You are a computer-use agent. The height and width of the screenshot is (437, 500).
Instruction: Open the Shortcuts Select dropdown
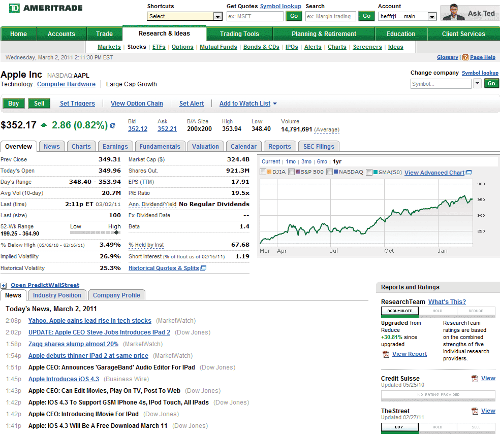[184, 16]
